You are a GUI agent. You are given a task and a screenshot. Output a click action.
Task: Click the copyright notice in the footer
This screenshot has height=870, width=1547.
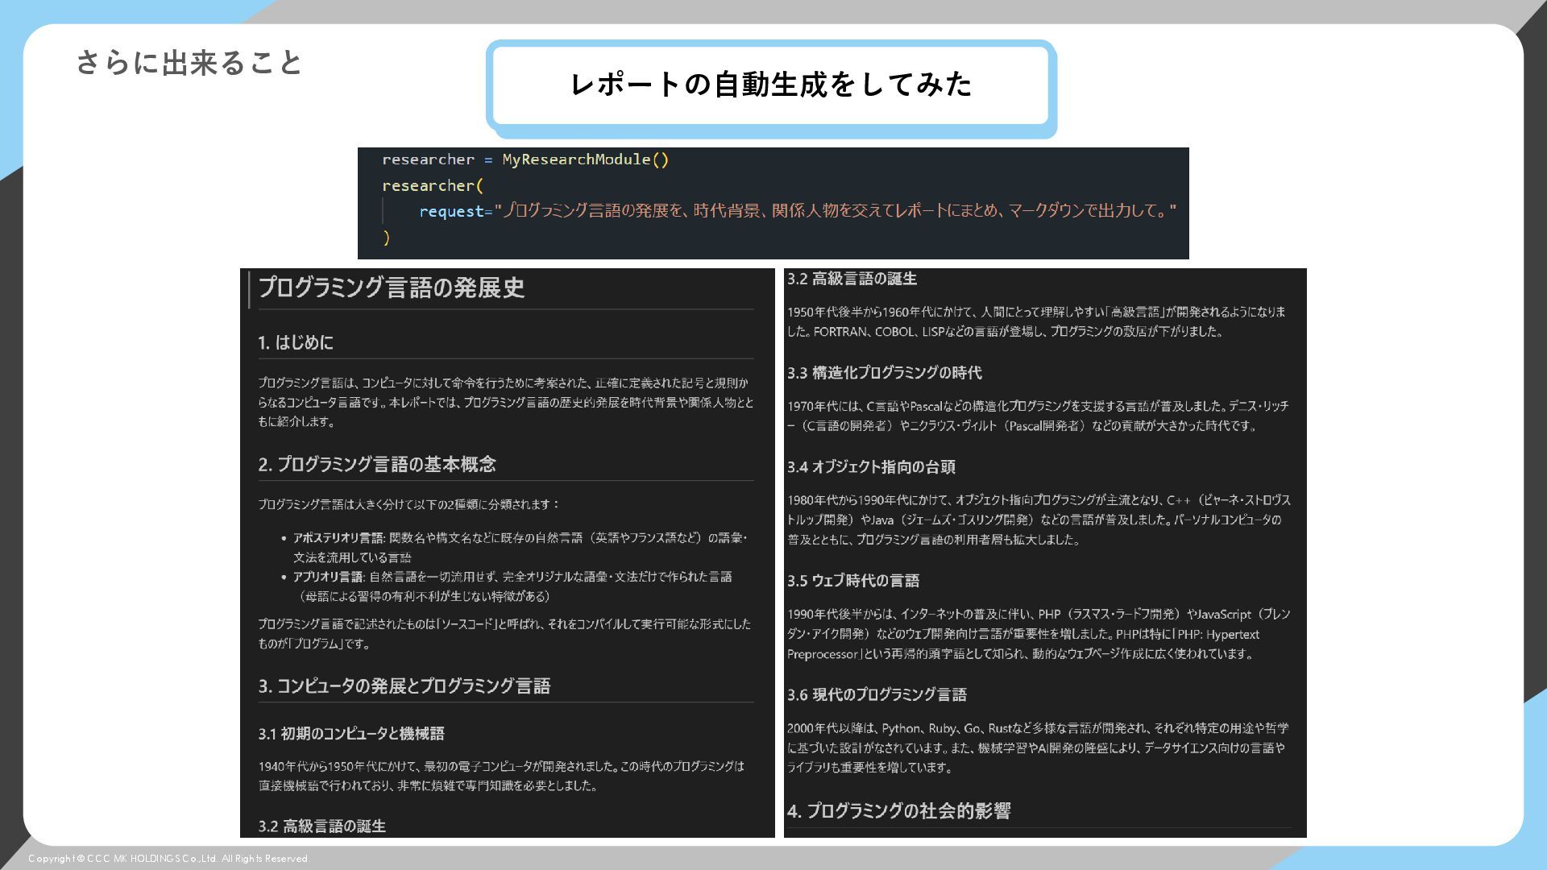169,859
